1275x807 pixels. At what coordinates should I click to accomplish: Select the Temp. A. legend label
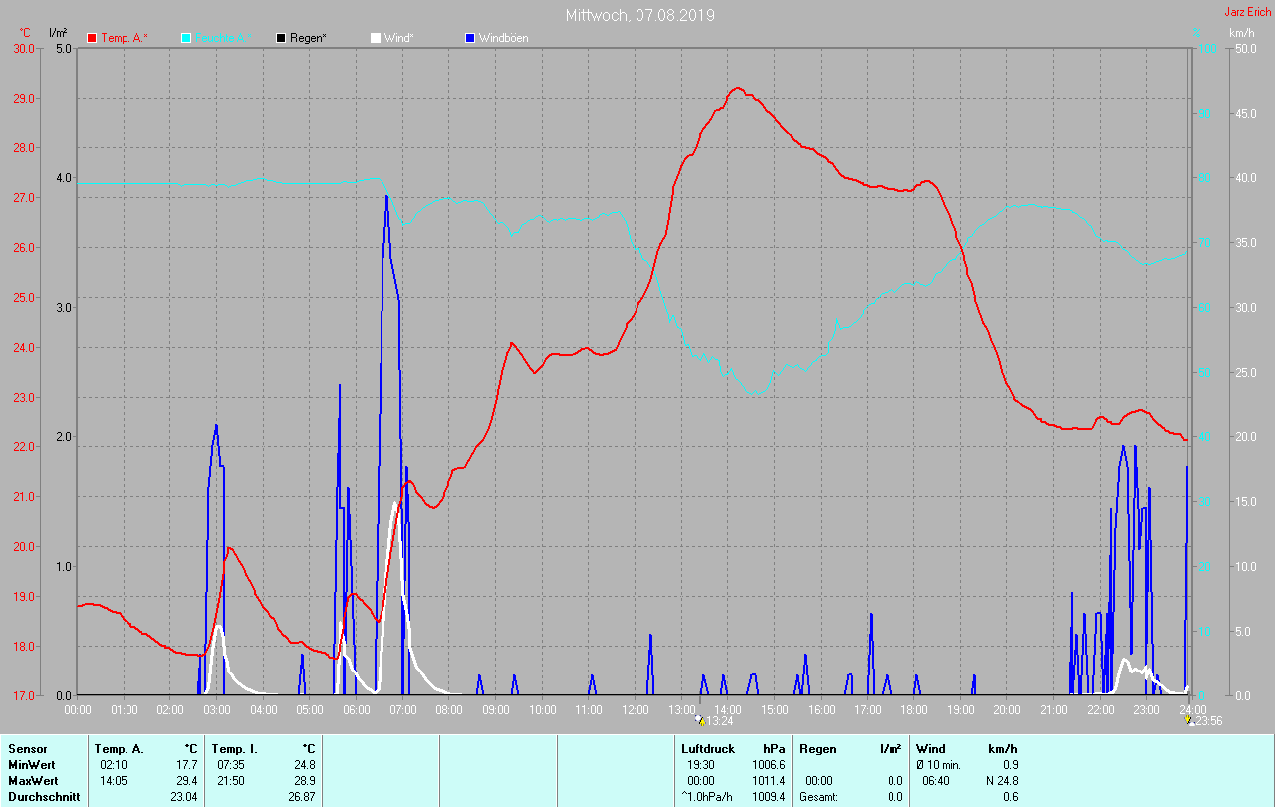pyautogui.click(x=125, y=38)
